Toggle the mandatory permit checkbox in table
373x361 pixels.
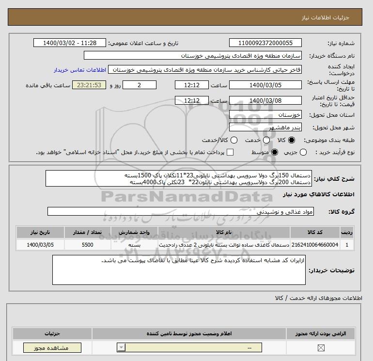point(321,348)
